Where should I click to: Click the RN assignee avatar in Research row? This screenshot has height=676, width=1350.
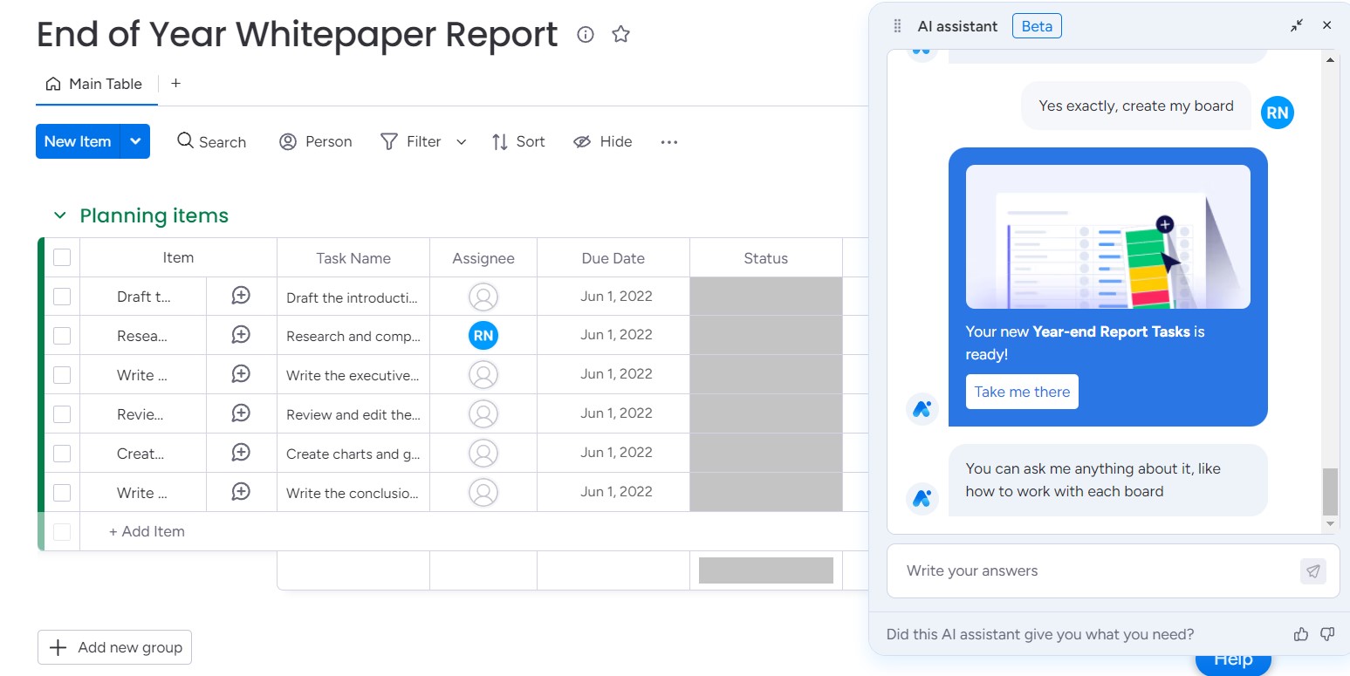coord(483,336)
